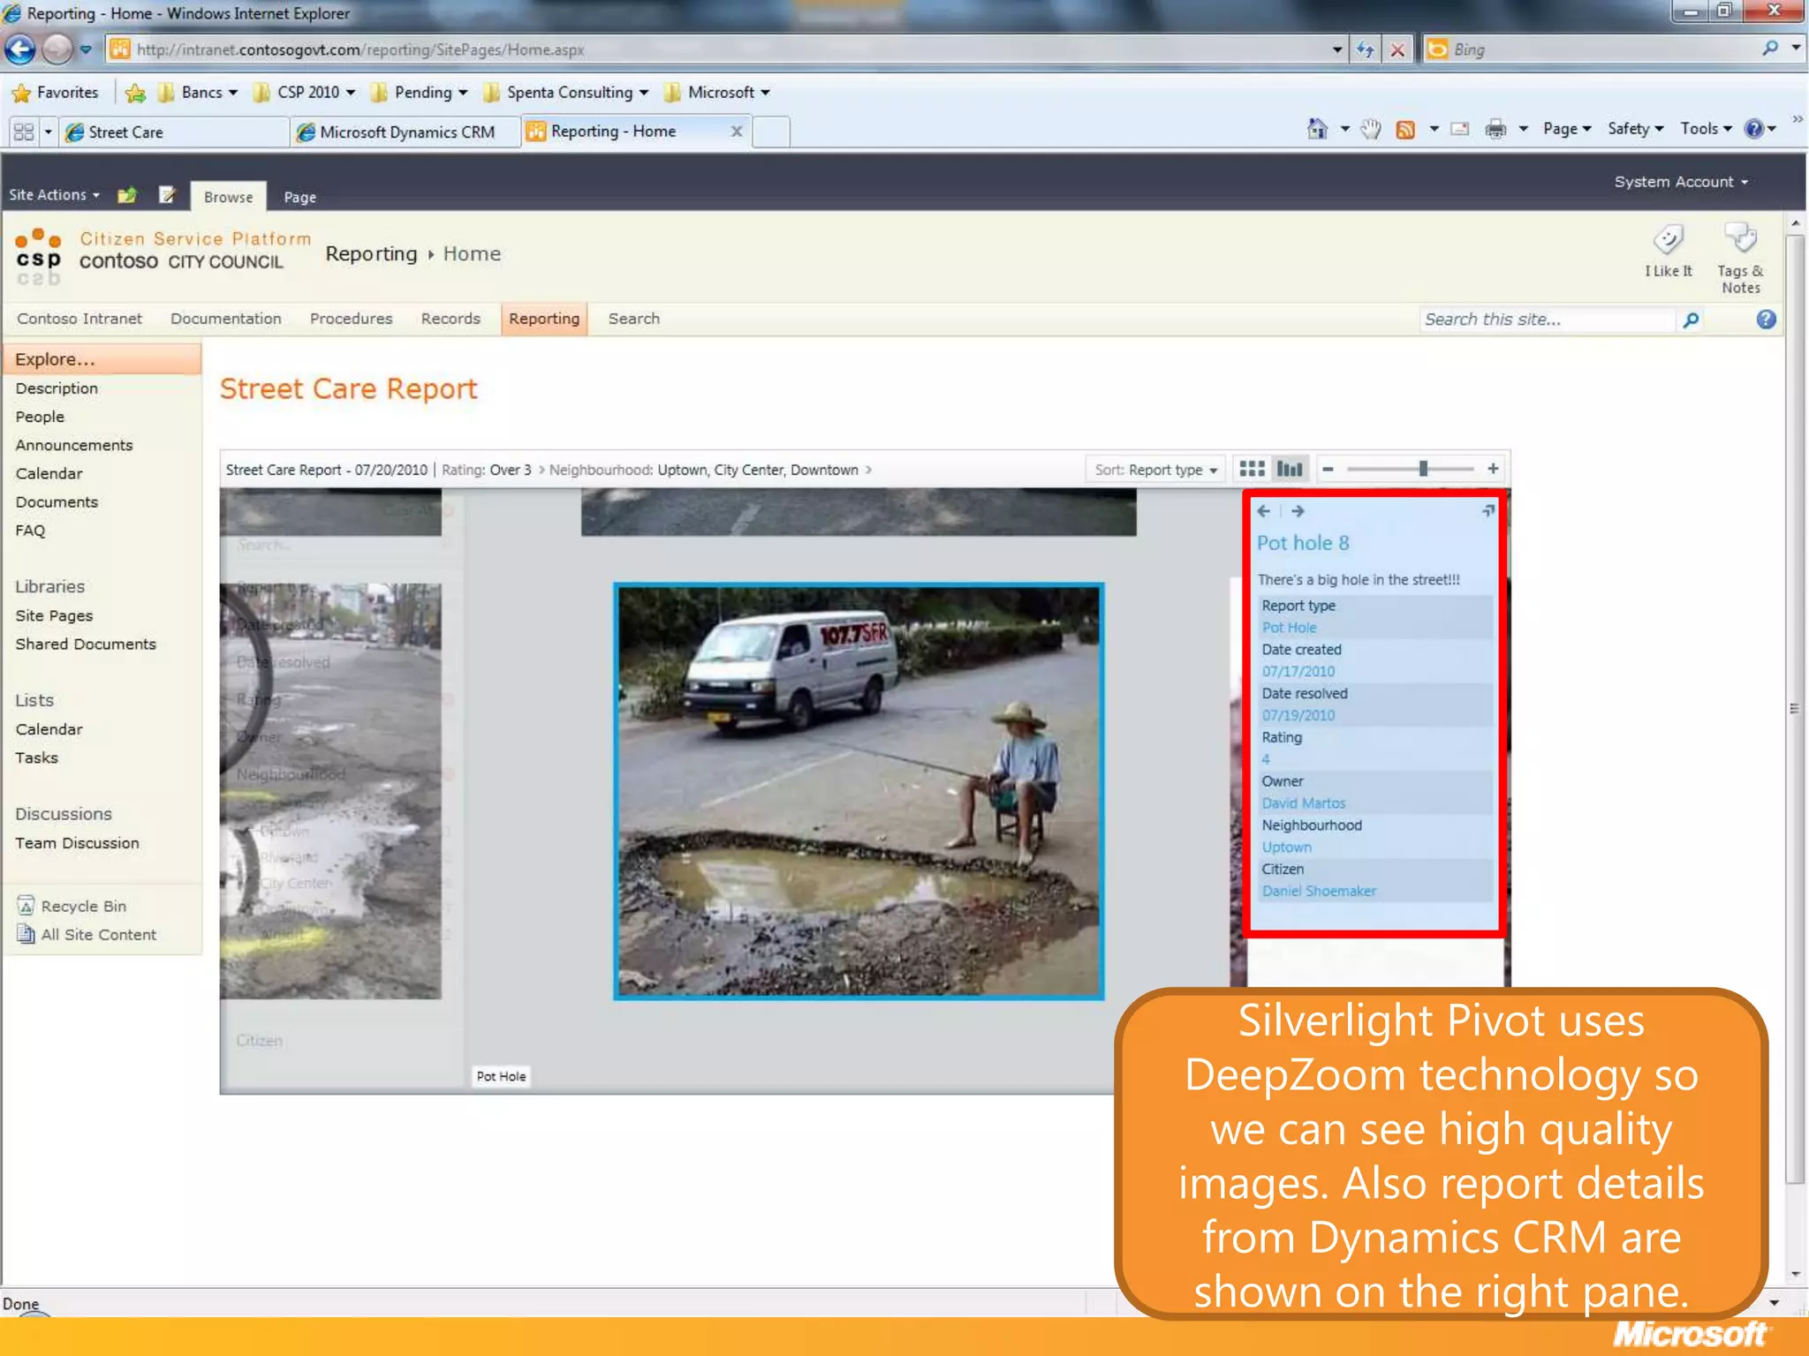1809x1356 pixels.
Task: Open the System Account dropdown
Action: coord(1681,182)
